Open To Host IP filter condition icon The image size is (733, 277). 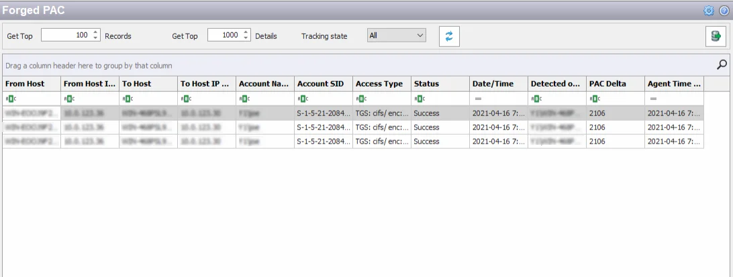(x=185, y=99)
